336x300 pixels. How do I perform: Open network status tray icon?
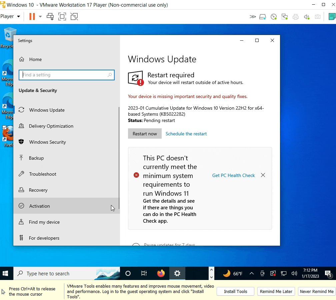point(284,273)
